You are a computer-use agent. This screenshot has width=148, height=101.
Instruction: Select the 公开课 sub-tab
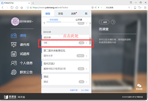point(79,20)
